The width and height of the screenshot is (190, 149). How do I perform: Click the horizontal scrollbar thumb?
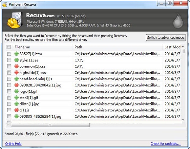(x=50, y=125)
